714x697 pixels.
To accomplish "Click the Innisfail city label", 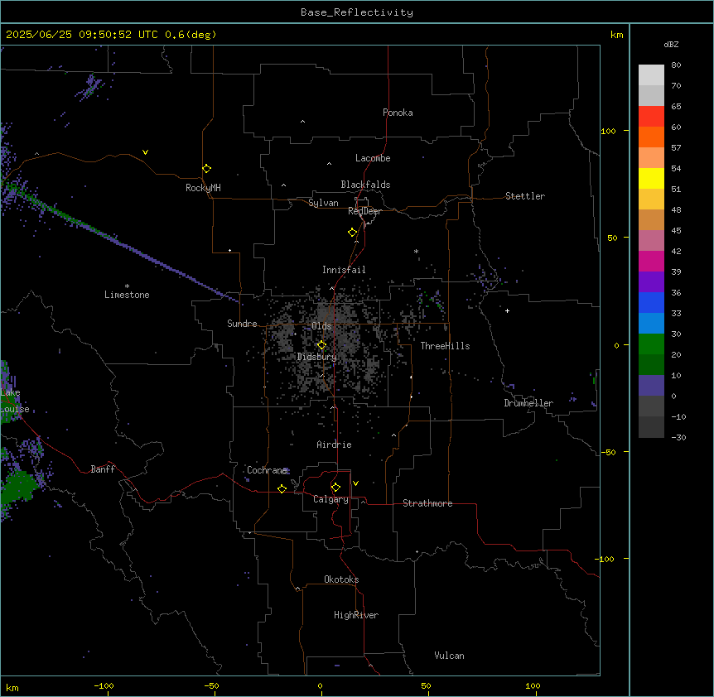I will coord(344,270).
